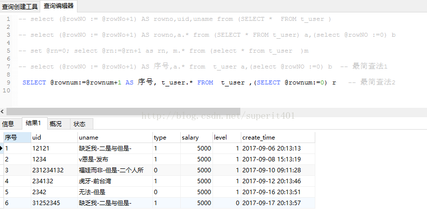This screenshot has height=221, width=427.
Task: Click uname cell 福娃而非-但是-二个人所
Action: click(115, 170)
